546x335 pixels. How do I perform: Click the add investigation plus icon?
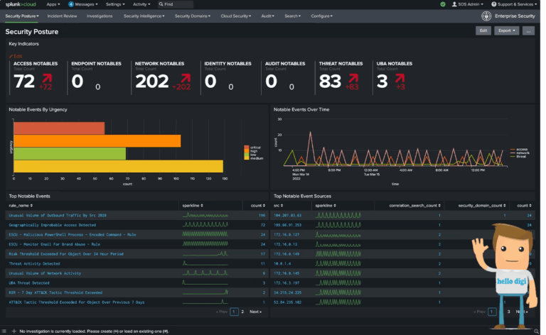[x=14, y=331]
